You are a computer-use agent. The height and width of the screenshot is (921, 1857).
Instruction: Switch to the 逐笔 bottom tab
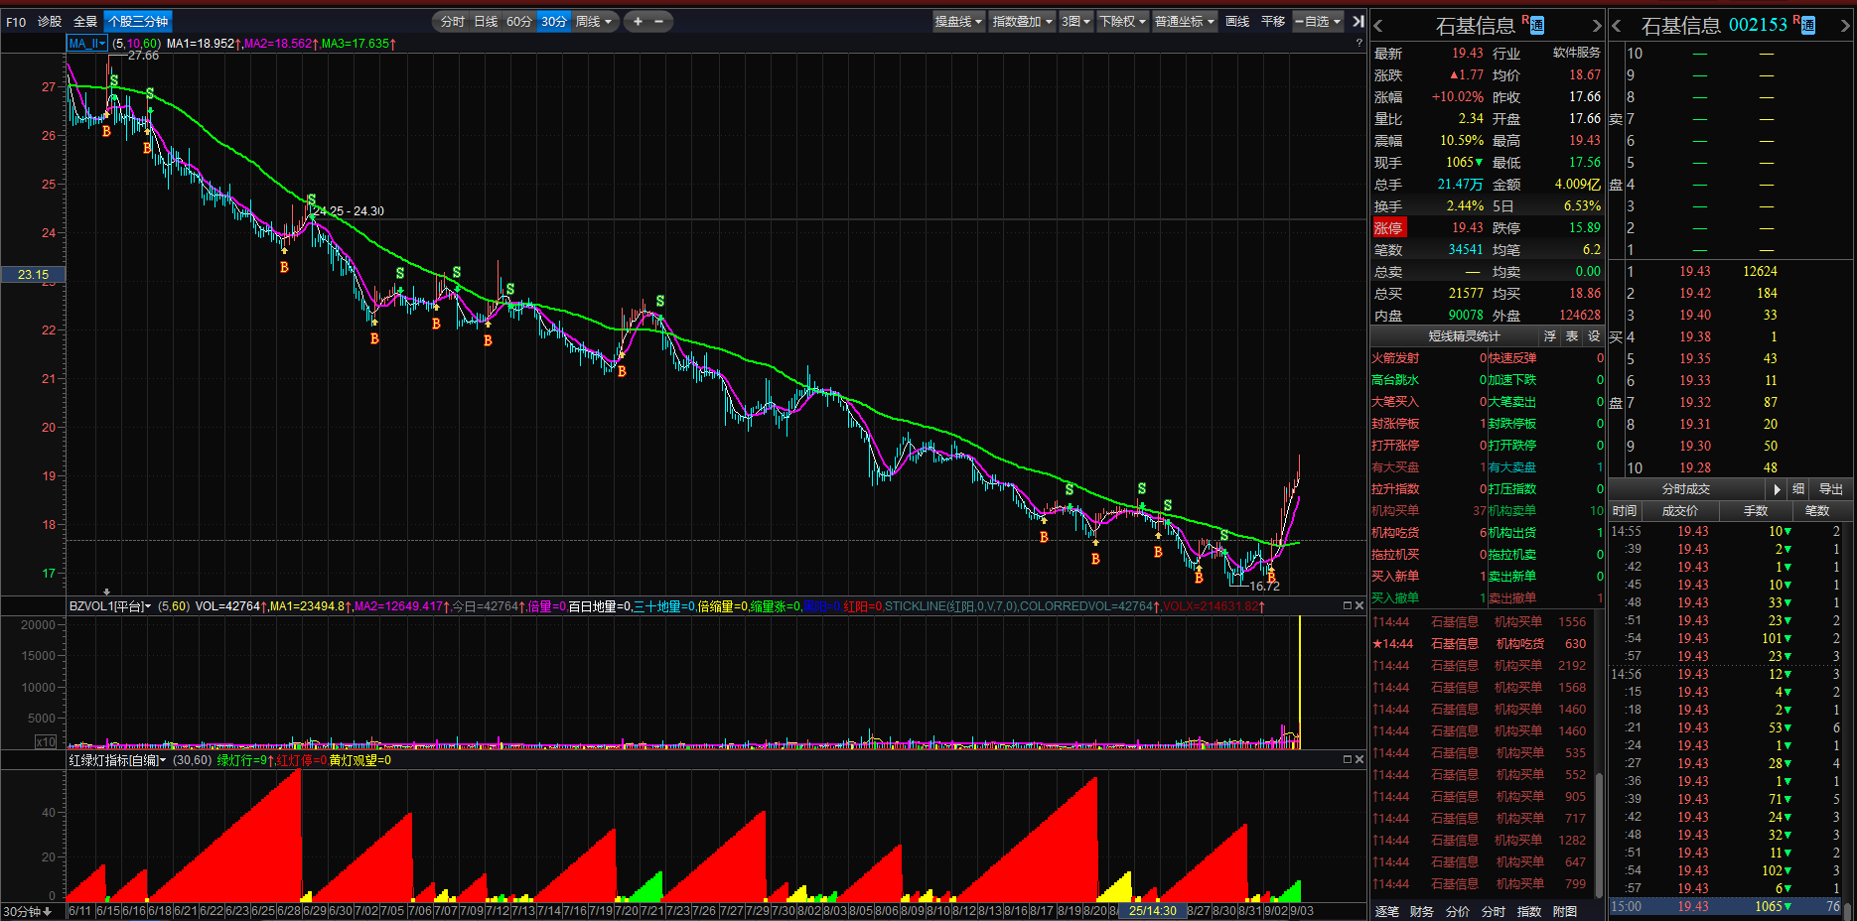1387,911
